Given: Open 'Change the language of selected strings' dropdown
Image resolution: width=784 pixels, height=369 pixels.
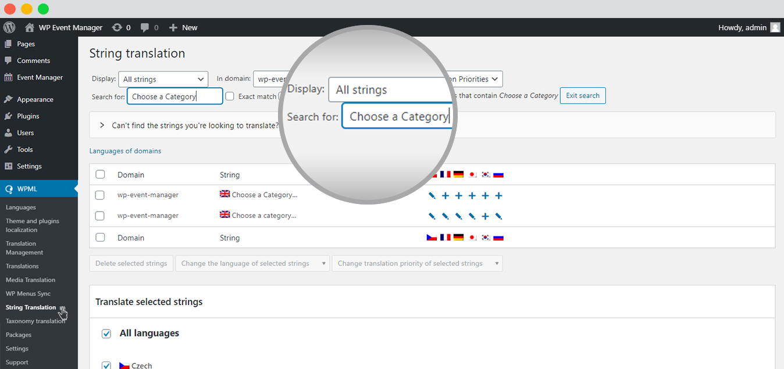Looking at the screenshot, I should [x=252, y=263].
